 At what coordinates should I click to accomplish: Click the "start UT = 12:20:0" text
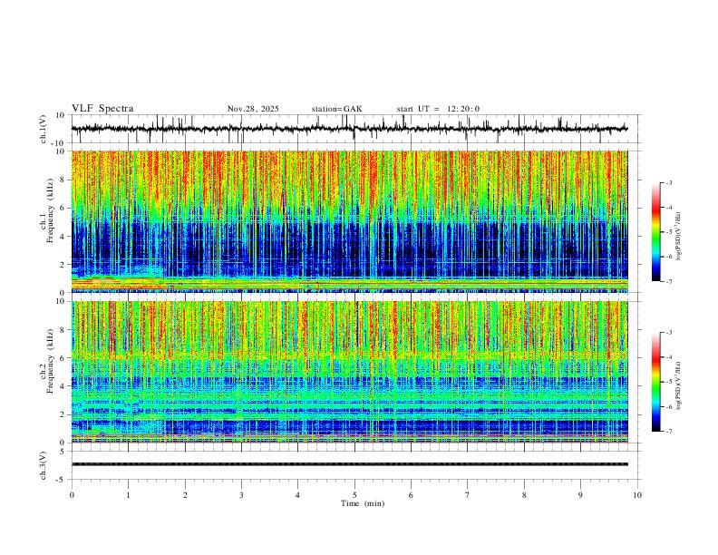pyautogui.click(x=438, y=109)
